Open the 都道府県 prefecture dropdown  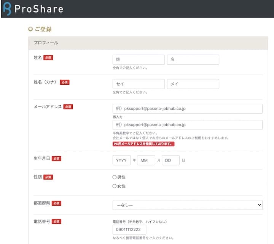tap(188, 205)
